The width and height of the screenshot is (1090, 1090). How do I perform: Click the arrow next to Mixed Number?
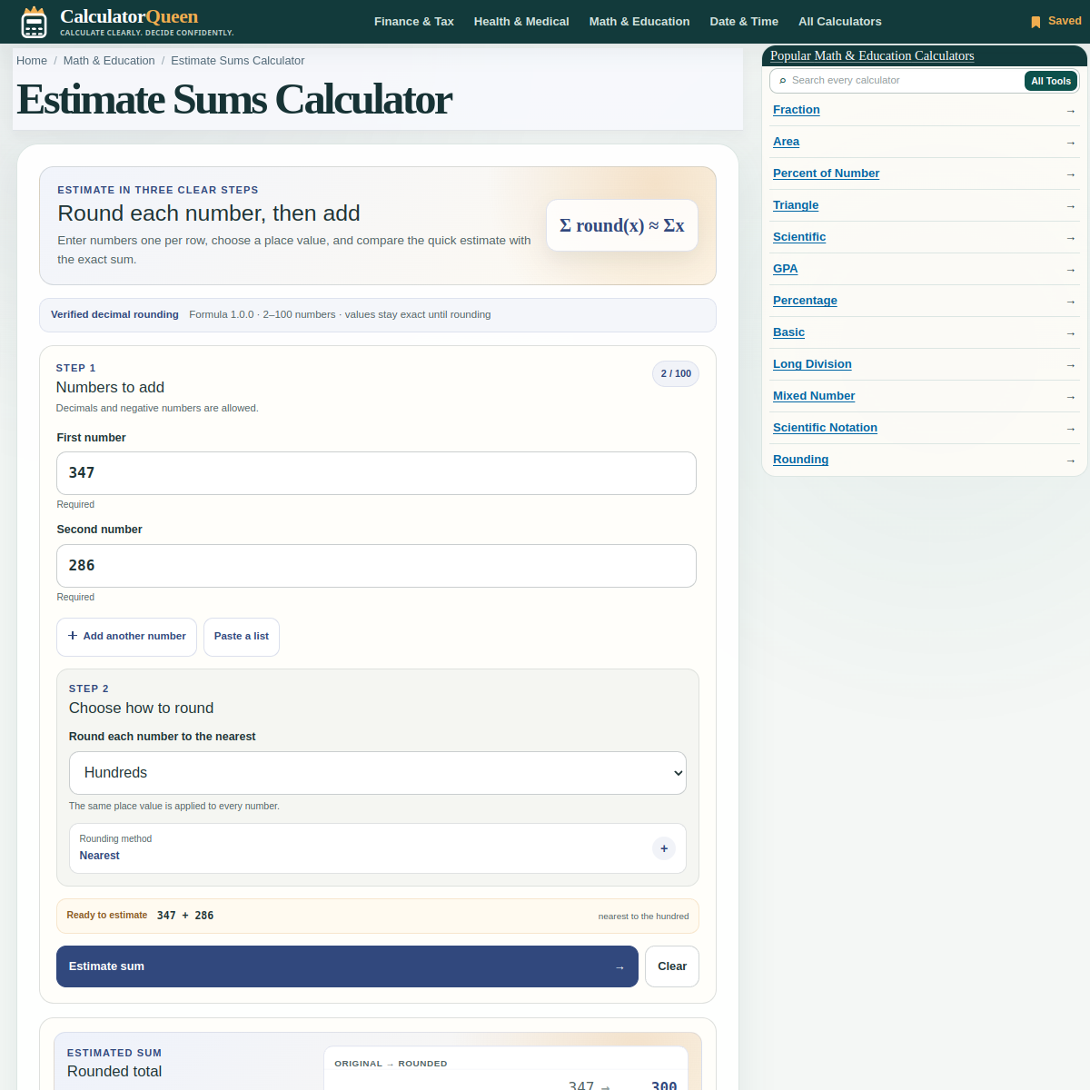tap(1070, 397)
